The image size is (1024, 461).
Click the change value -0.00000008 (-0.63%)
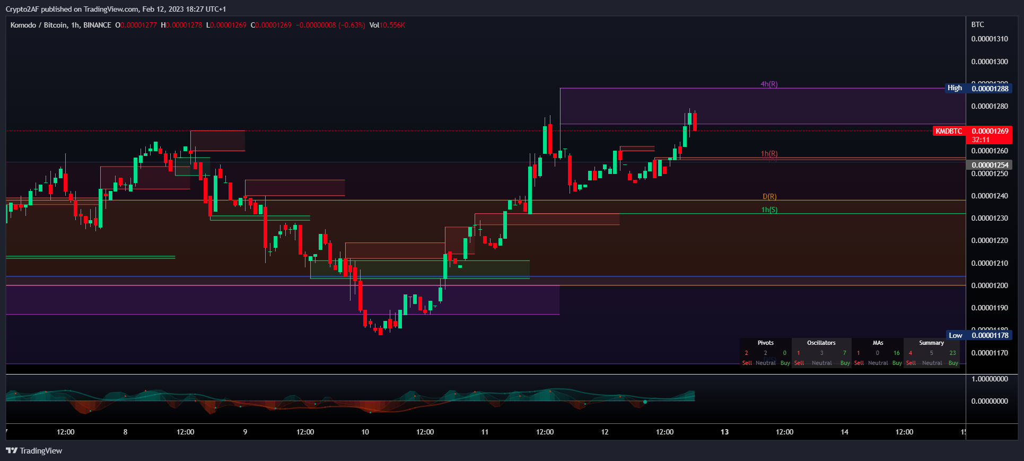[x=330, y=25]
